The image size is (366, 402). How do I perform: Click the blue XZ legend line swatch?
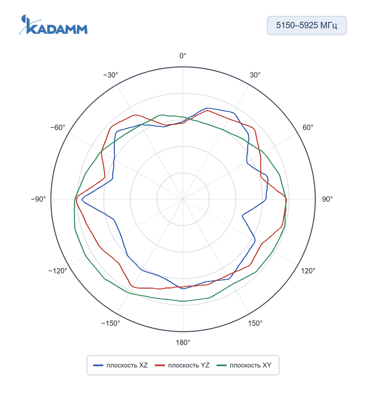[98, 365]
